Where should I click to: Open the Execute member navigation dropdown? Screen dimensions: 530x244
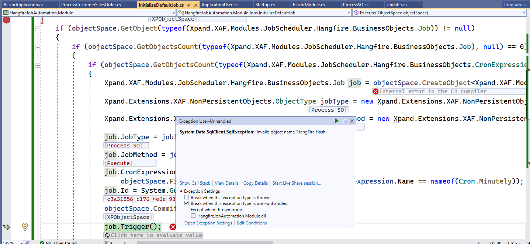tap(524, 12)
